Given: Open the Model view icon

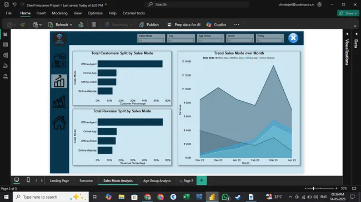Looking at the screenshot, I should click(6, 55).
